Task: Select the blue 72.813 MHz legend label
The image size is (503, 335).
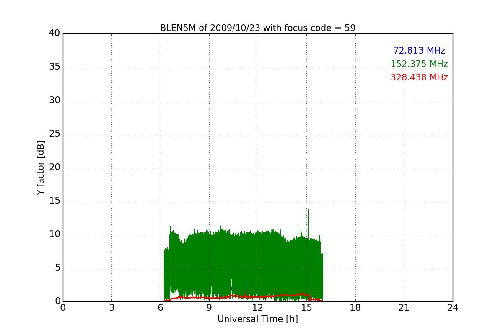Action: [x=419, y=51]
